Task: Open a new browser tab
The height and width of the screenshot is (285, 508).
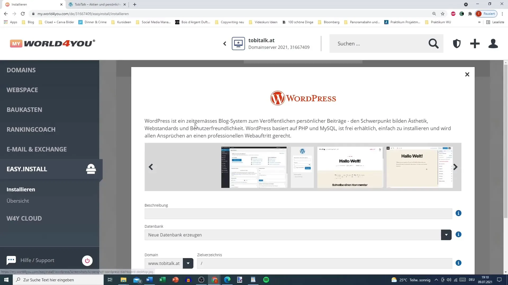Action: click(135, 4)
